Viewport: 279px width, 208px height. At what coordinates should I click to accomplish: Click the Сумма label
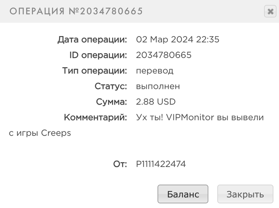click(x=112, y=102)
